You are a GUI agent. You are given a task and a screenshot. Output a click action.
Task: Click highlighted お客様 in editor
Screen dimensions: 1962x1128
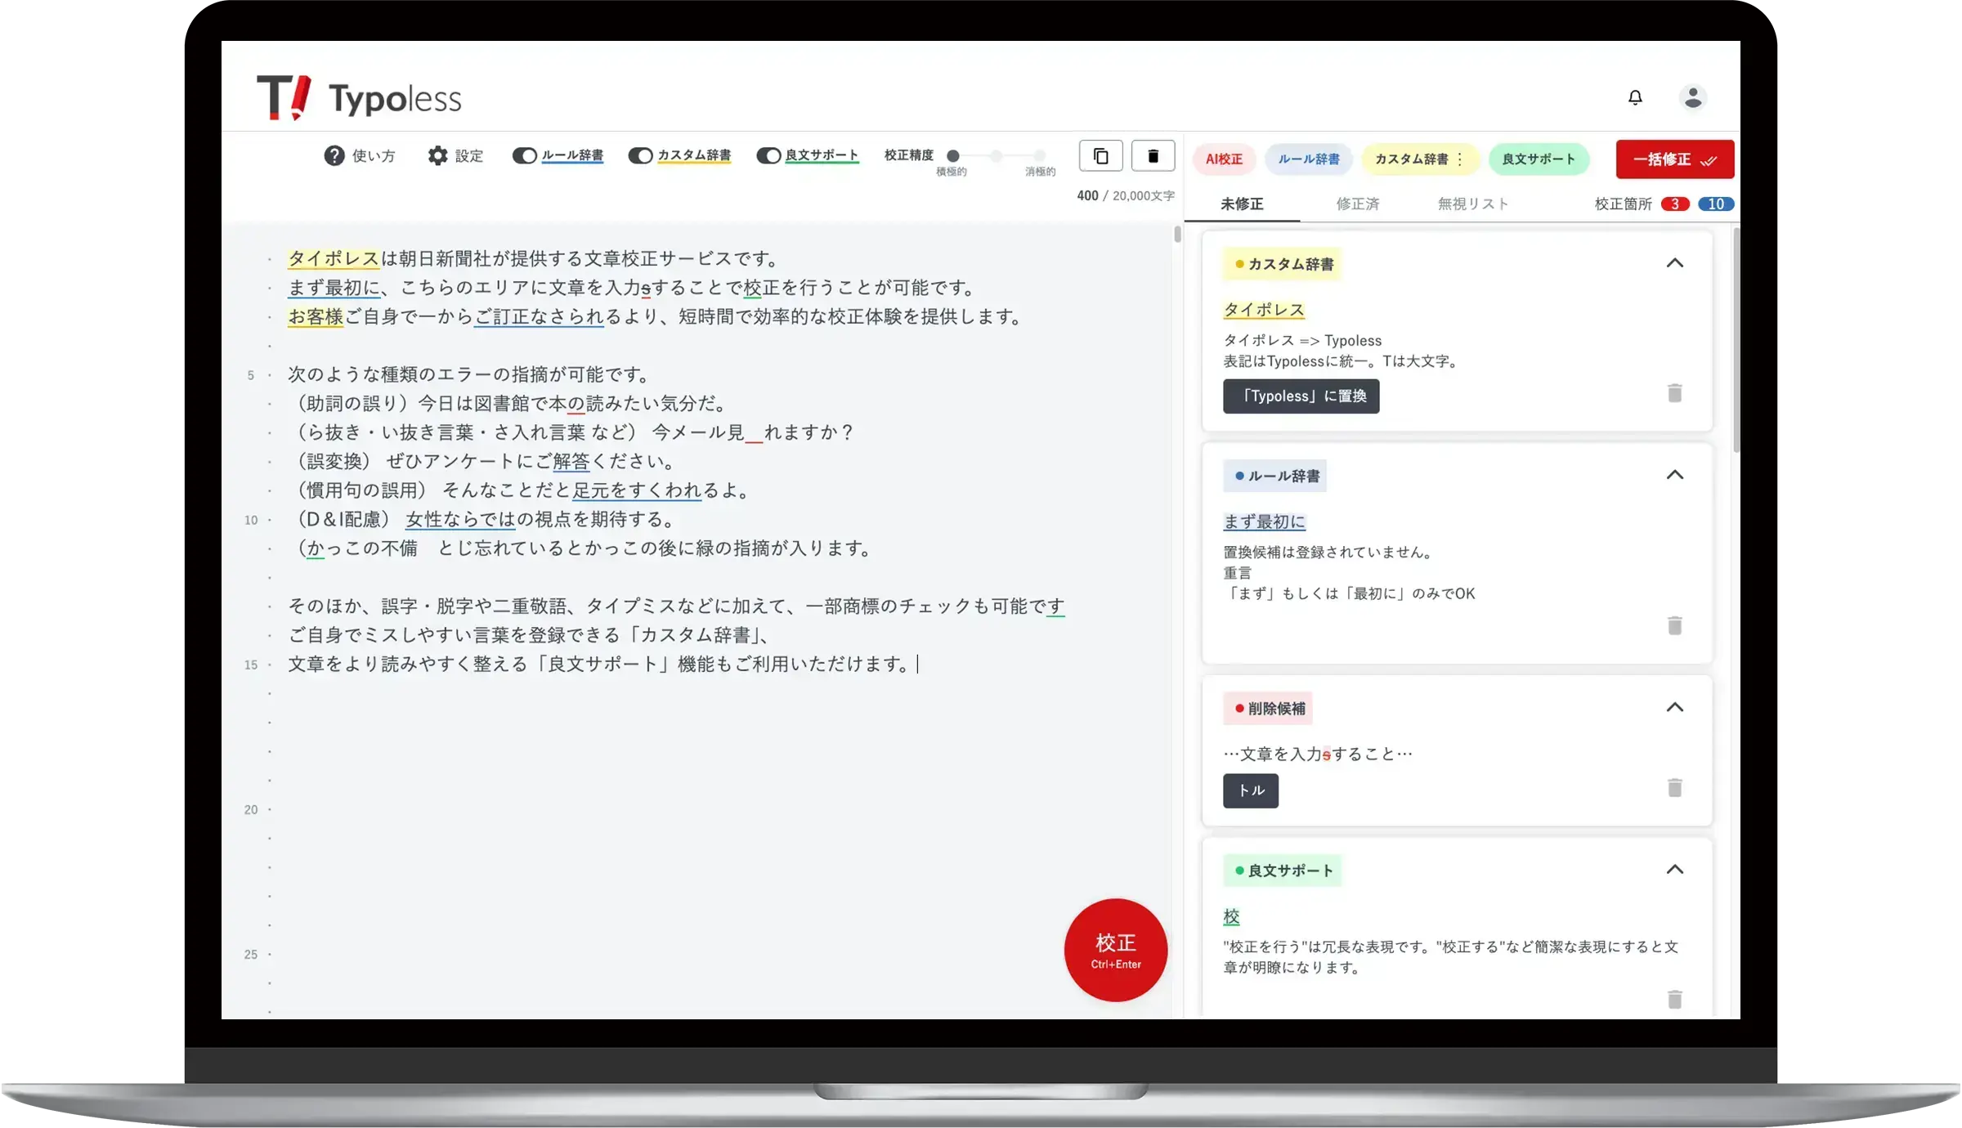316,316
